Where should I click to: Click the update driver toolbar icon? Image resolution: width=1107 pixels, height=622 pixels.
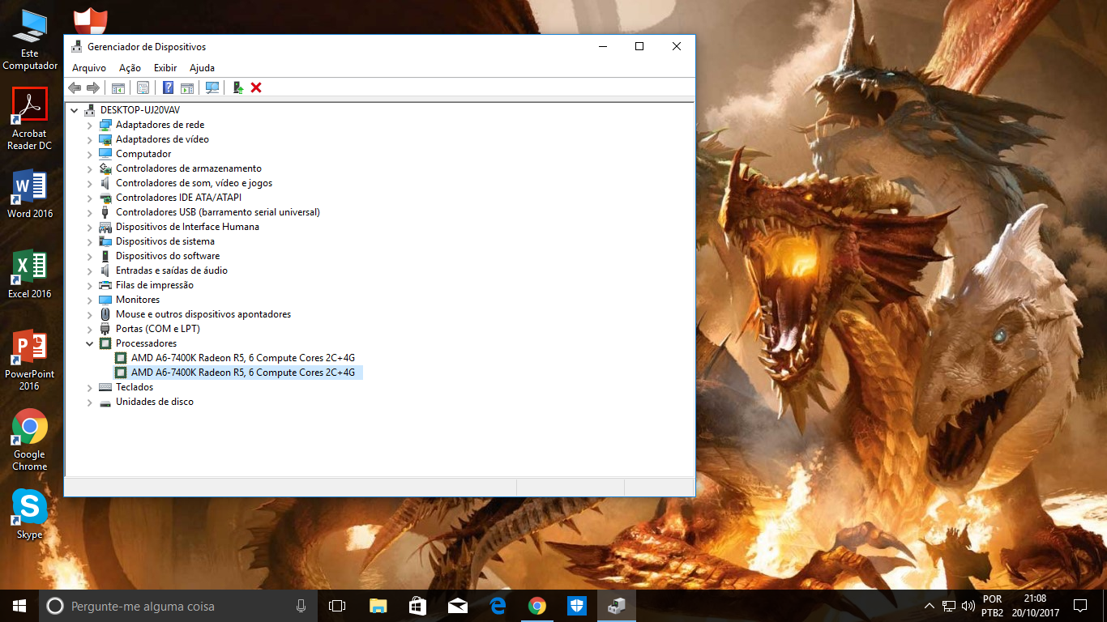pyautogui.click(x=237, y=87)
